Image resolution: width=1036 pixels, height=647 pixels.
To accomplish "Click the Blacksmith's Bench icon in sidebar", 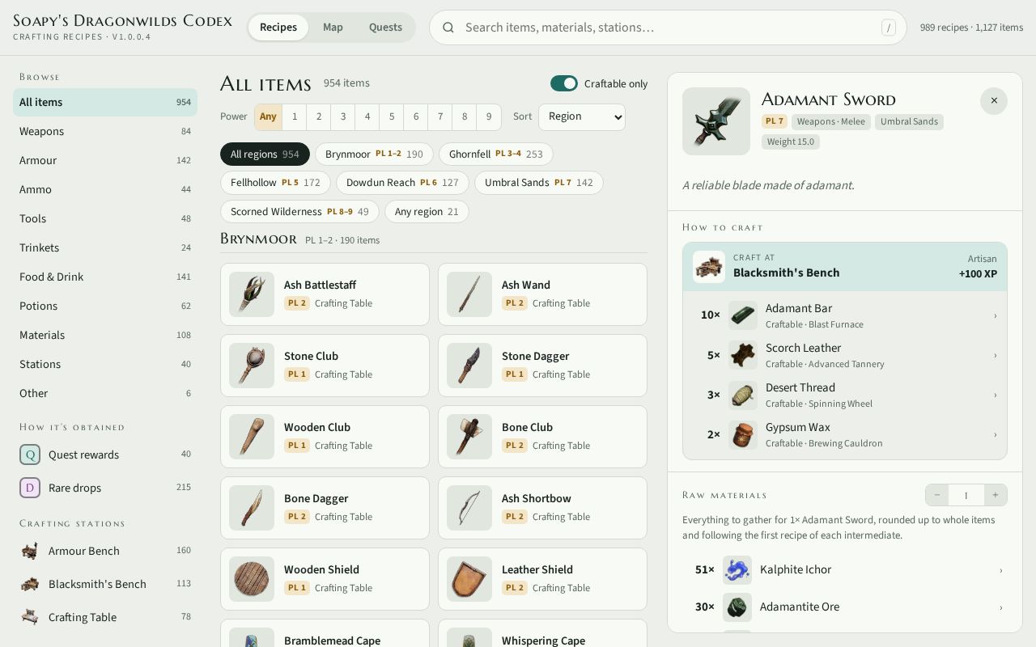I will coord(30,584).
